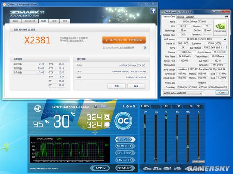Screen dimensions: 233x174
Task: Click the NVIDIA logo in GPU-Z
Action: pos(220,28)
